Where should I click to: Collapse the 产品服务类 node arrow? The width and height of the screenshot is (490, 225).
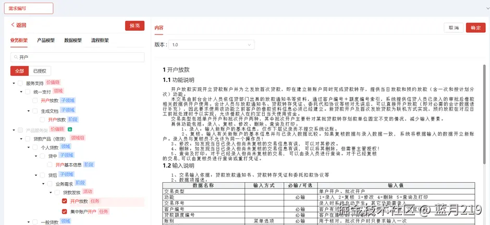point(14,130)
